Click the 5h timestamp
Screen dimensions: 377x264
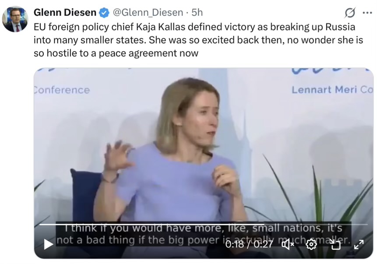[x=197, y=13]
